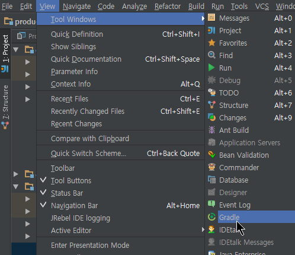
Task: Click the View menu in menu bar
Action: tap(47, 7)
